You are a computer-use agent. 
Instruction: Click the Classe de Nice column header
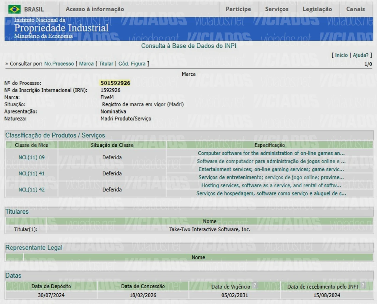click(32, 145)
